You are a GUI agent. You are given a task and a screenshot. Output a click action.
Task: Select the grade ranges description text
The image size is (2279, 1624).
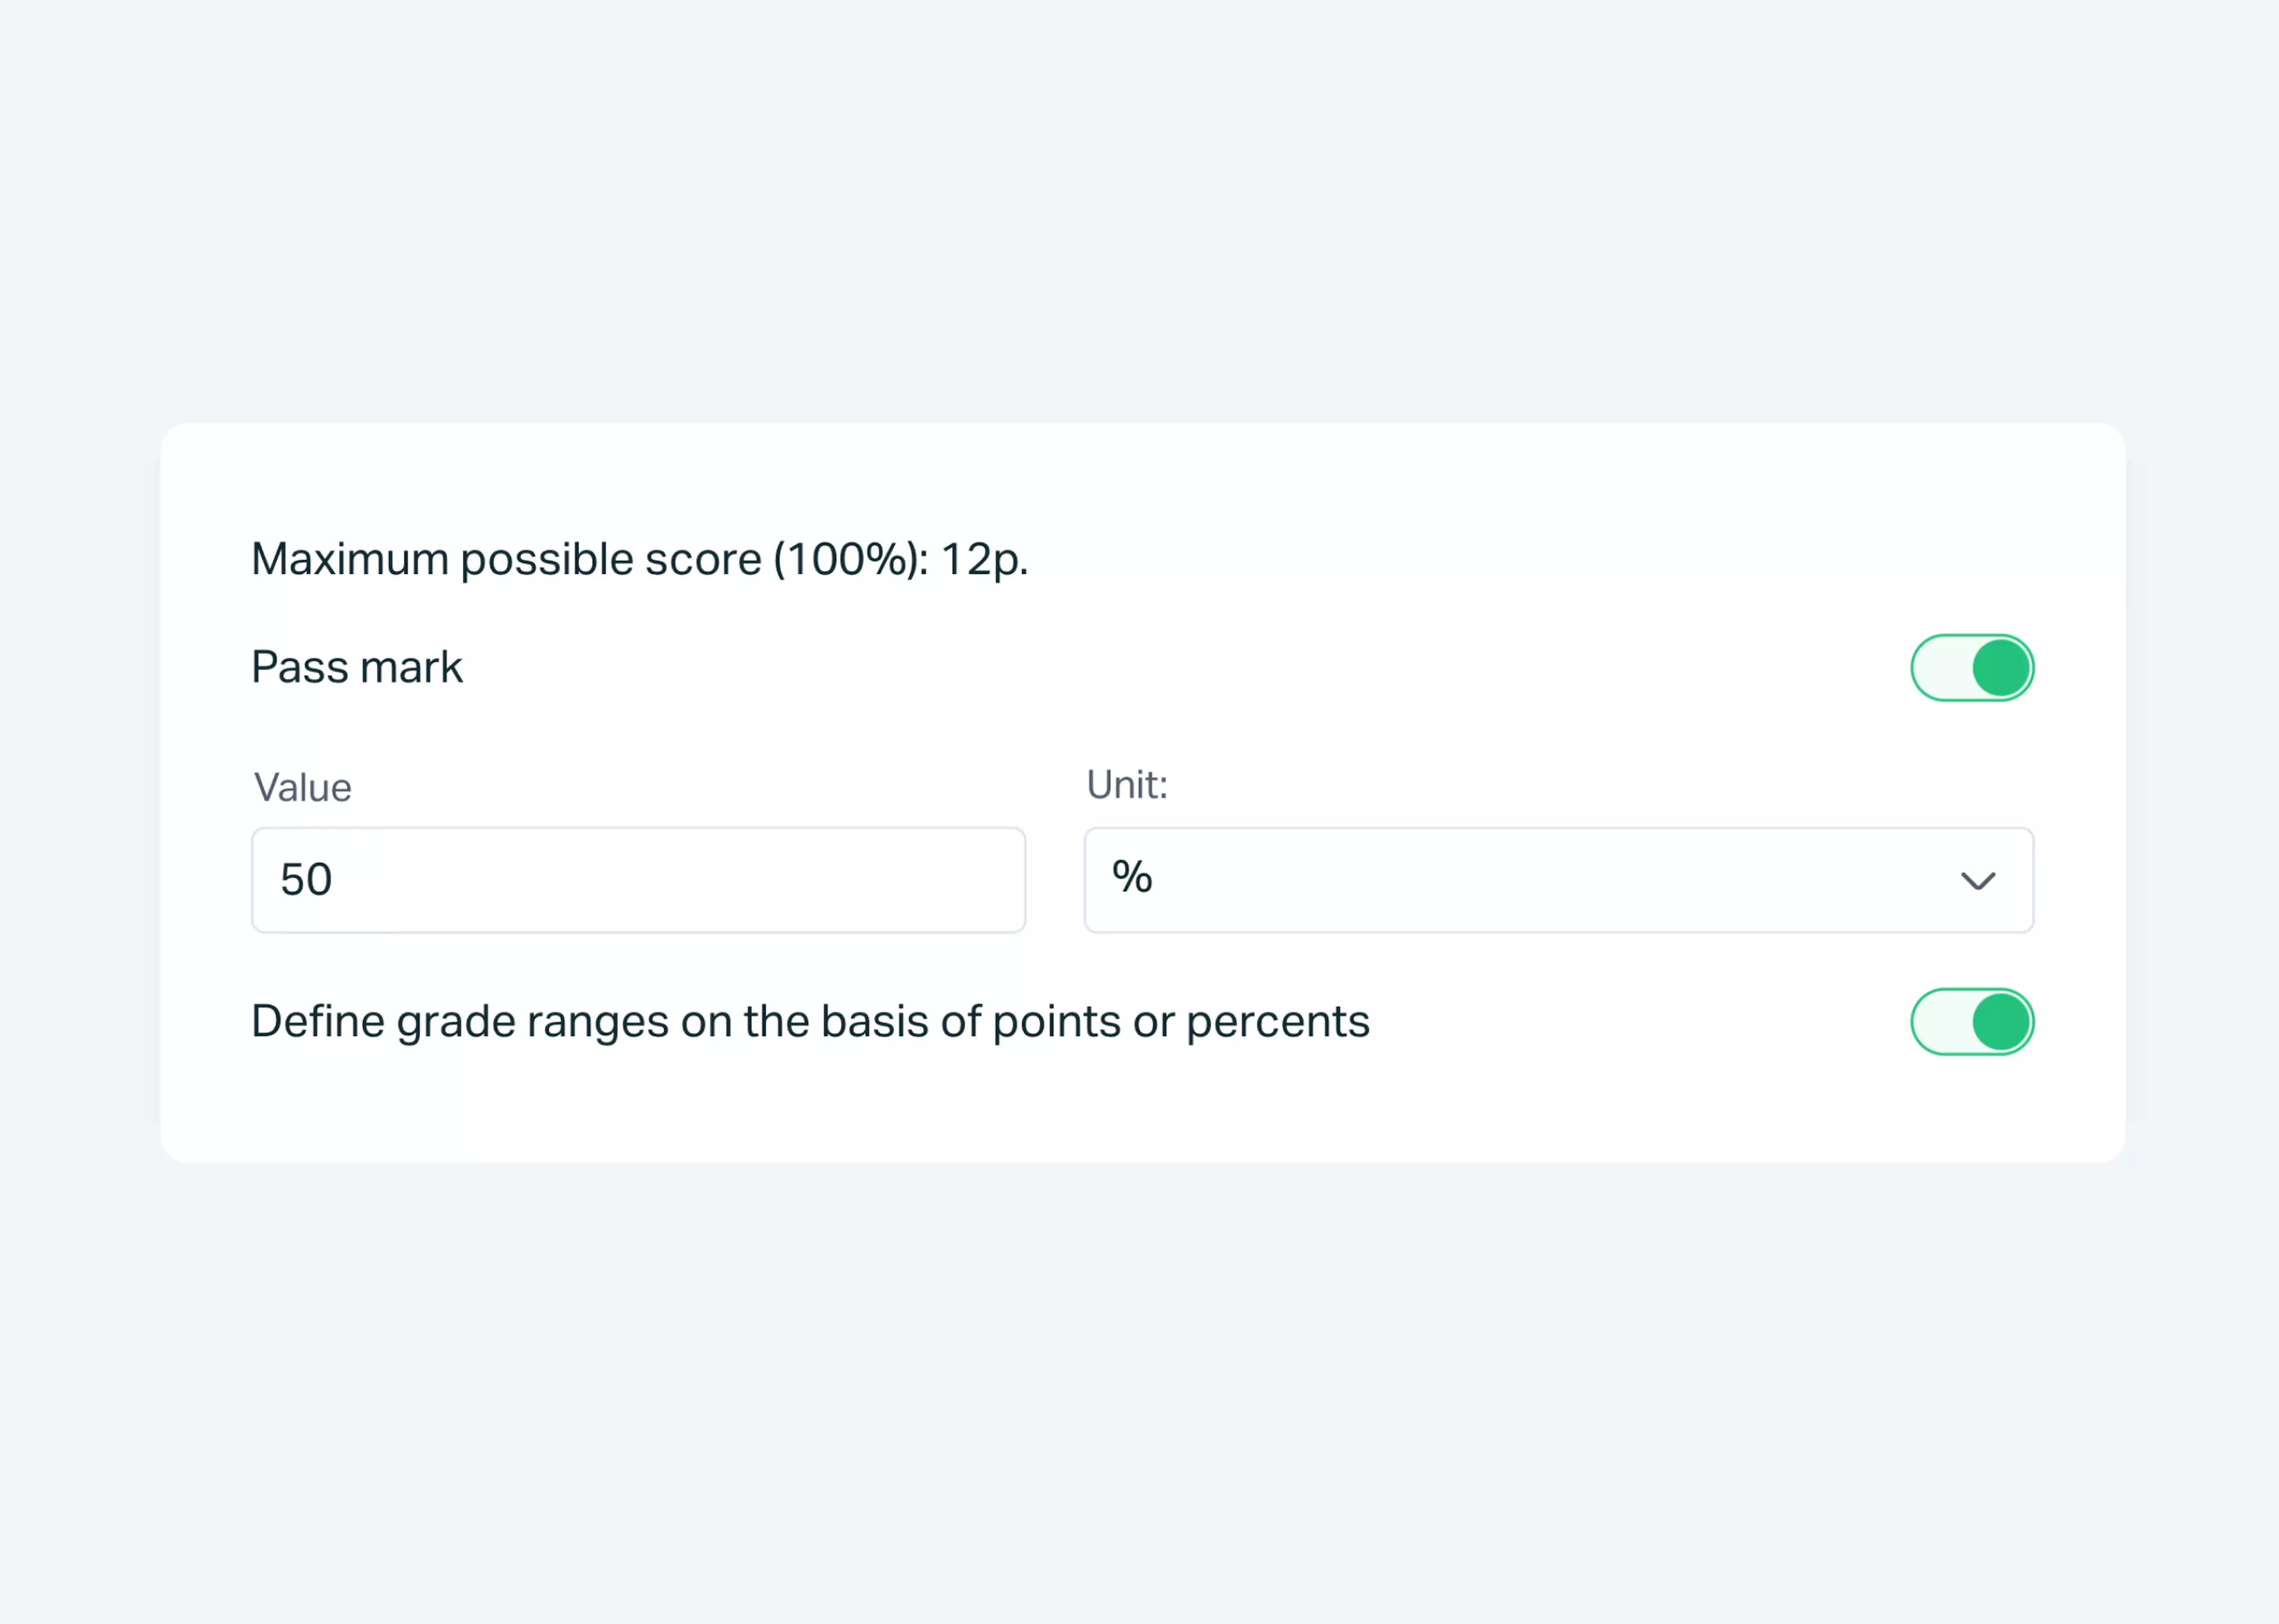click(x=810, y=1021)
